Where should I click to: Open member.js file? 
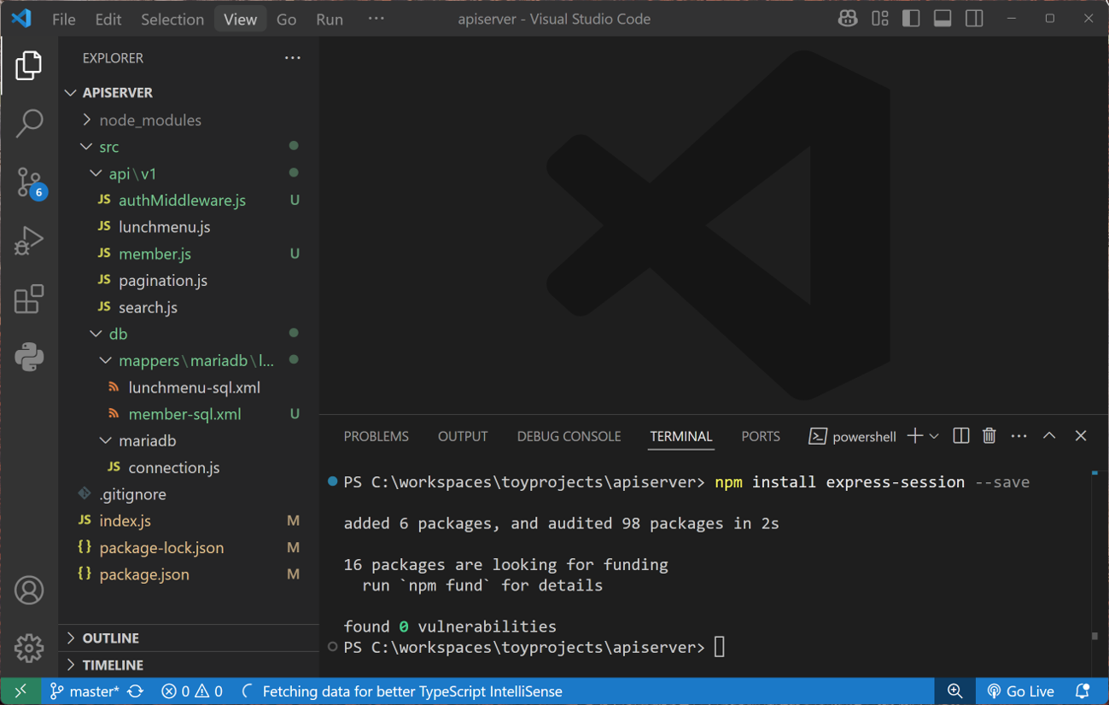coord(189,253)
